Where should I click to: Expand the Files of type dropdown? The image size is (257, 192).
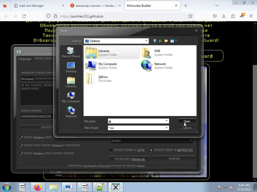(167, 128)
